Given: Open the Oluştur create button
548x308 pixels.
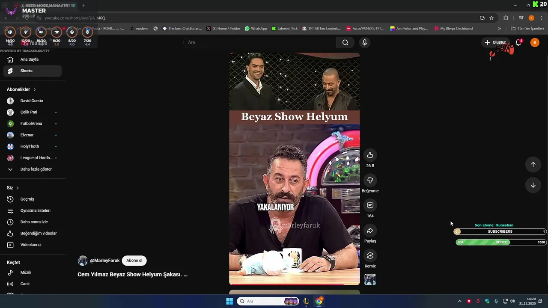Looking at the screenshot, I should (495, 42).
